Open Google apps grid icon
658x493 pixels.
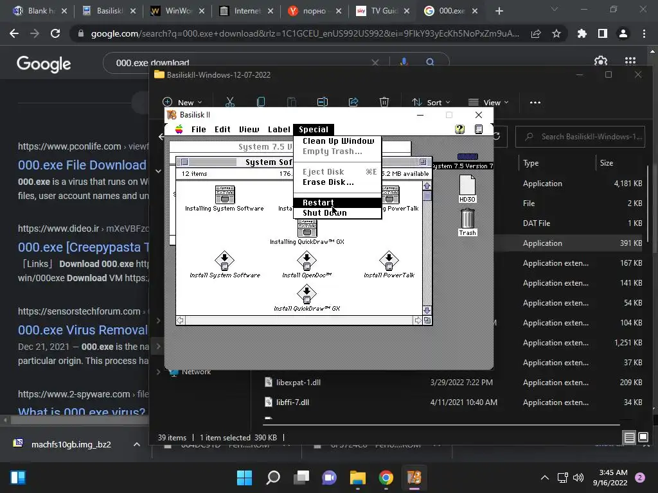(x=630, y=61)
